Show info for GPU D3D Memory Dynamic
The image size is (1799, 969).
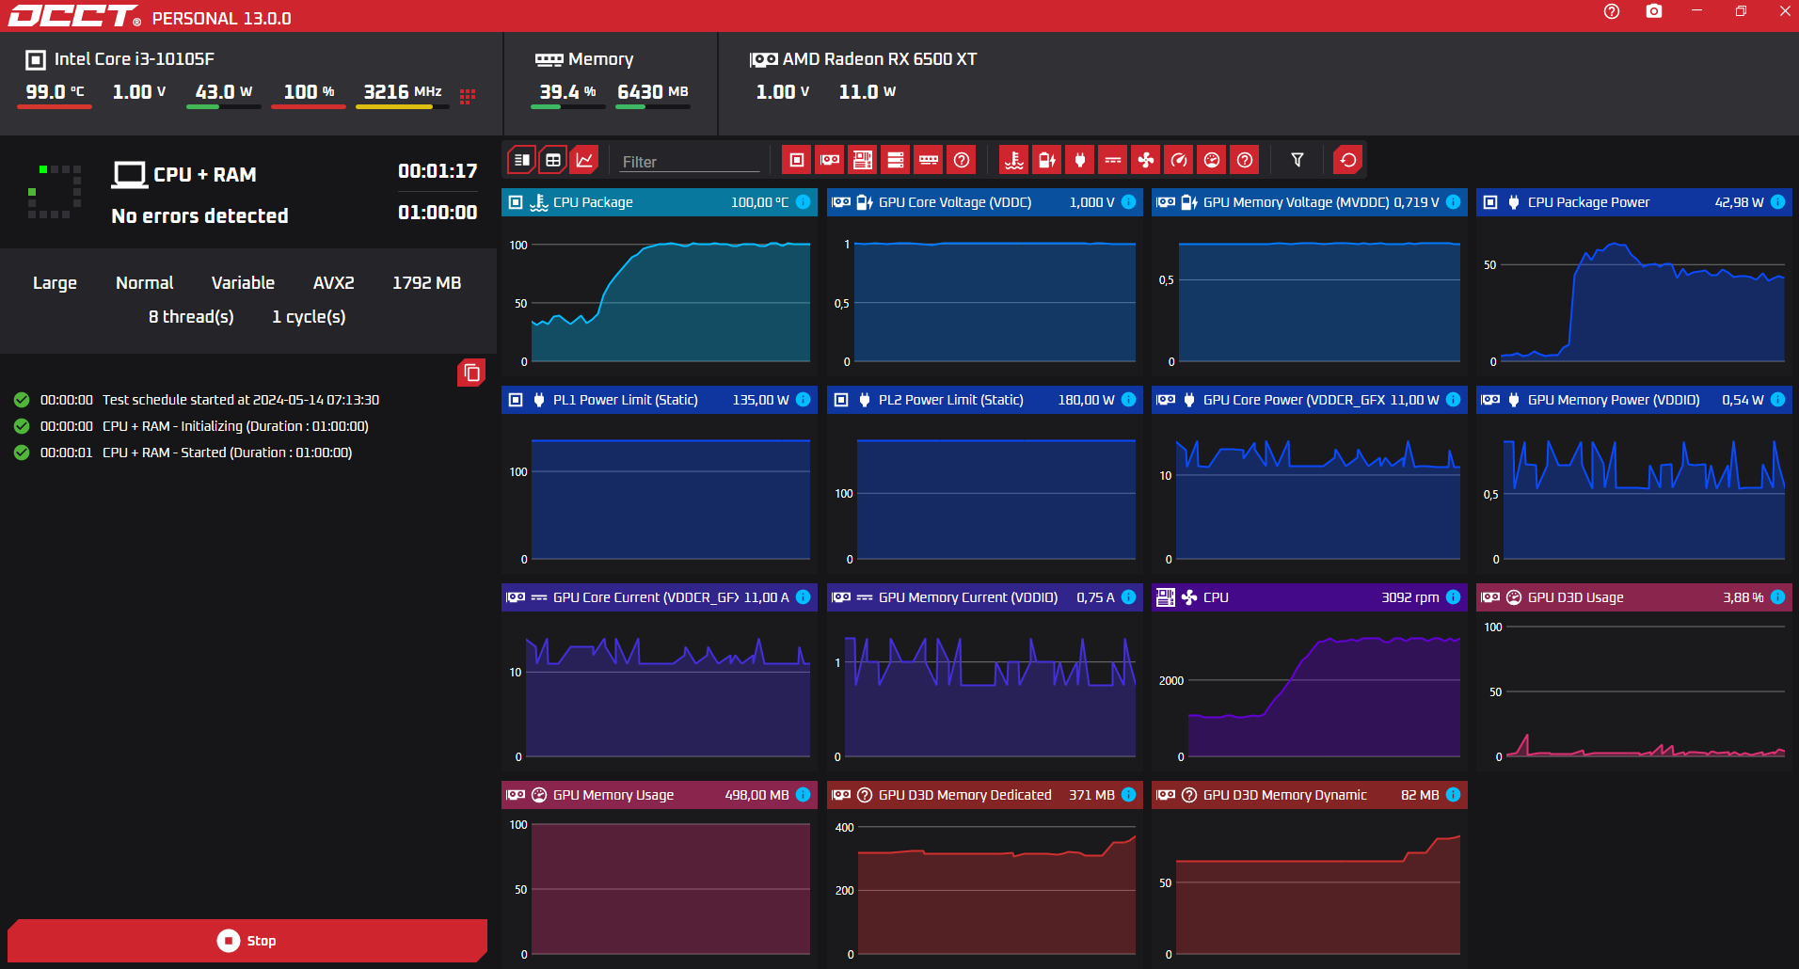coord(1454,795)
